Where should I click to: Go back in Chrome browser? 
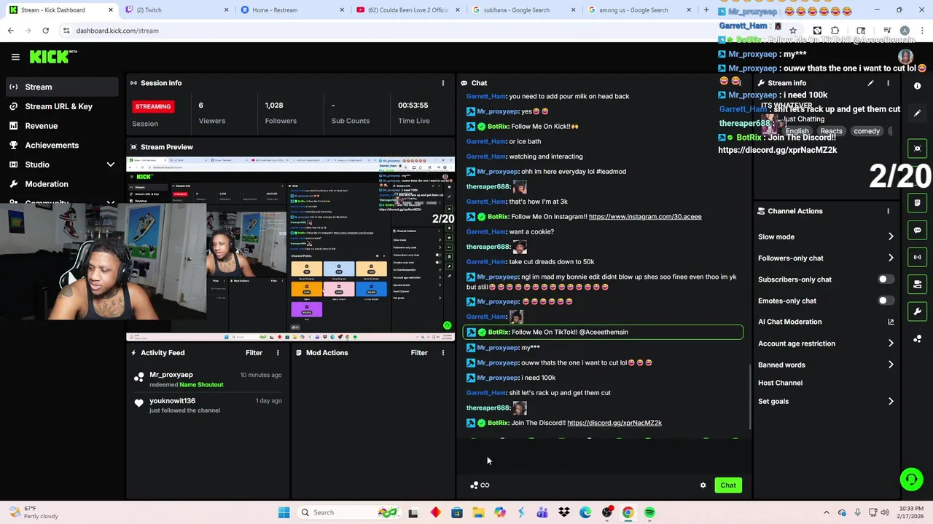pos(11,31)
